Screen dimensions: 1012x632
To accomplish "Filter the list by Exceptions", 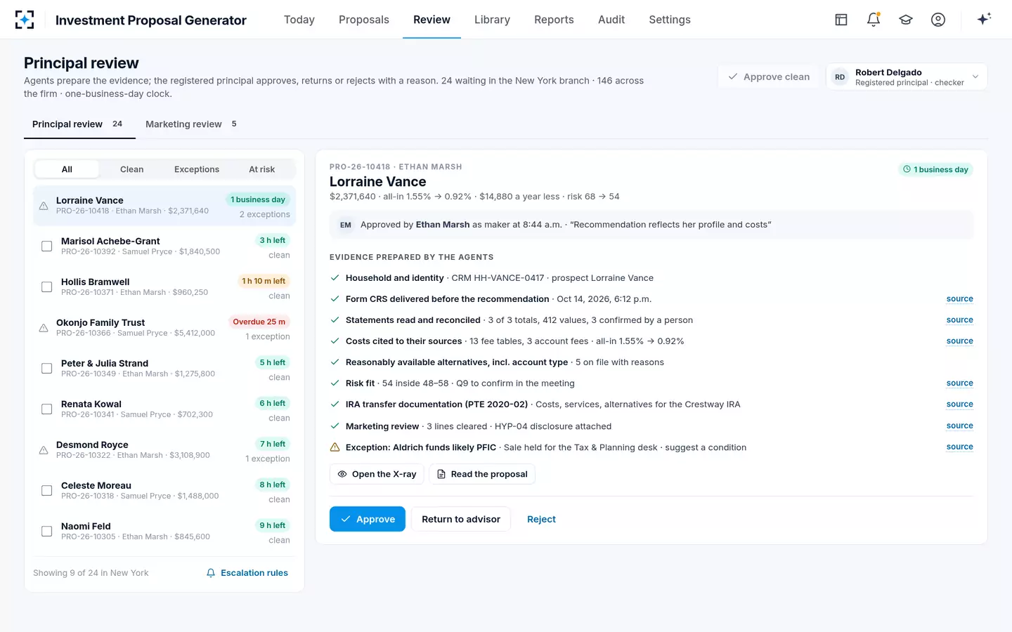I will tap(197, 169).
